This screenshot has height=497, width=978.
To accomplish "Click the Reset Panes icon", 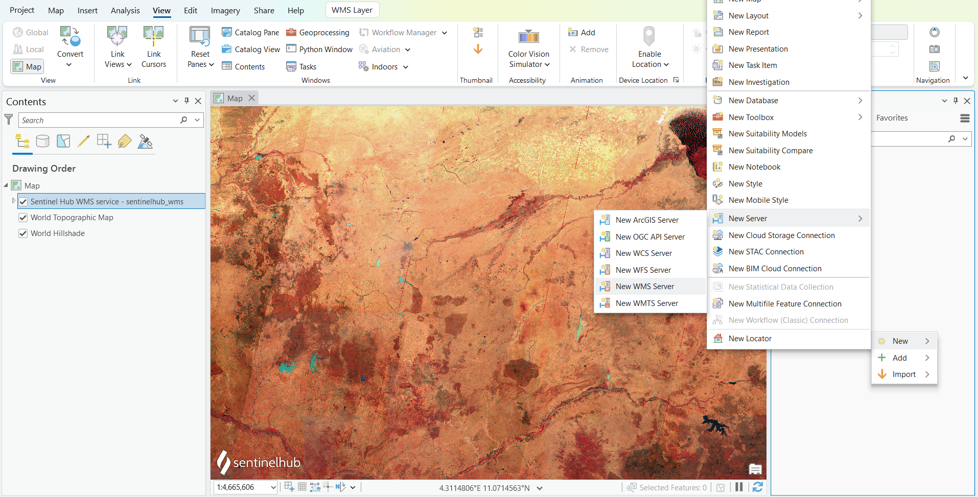I will click(200, 36).
